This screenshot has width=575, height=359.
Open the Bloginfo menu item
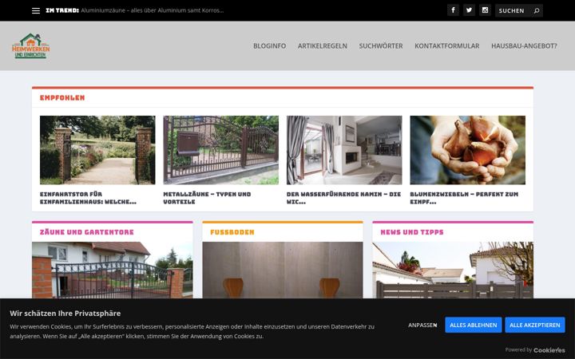(x=270, y=45)
